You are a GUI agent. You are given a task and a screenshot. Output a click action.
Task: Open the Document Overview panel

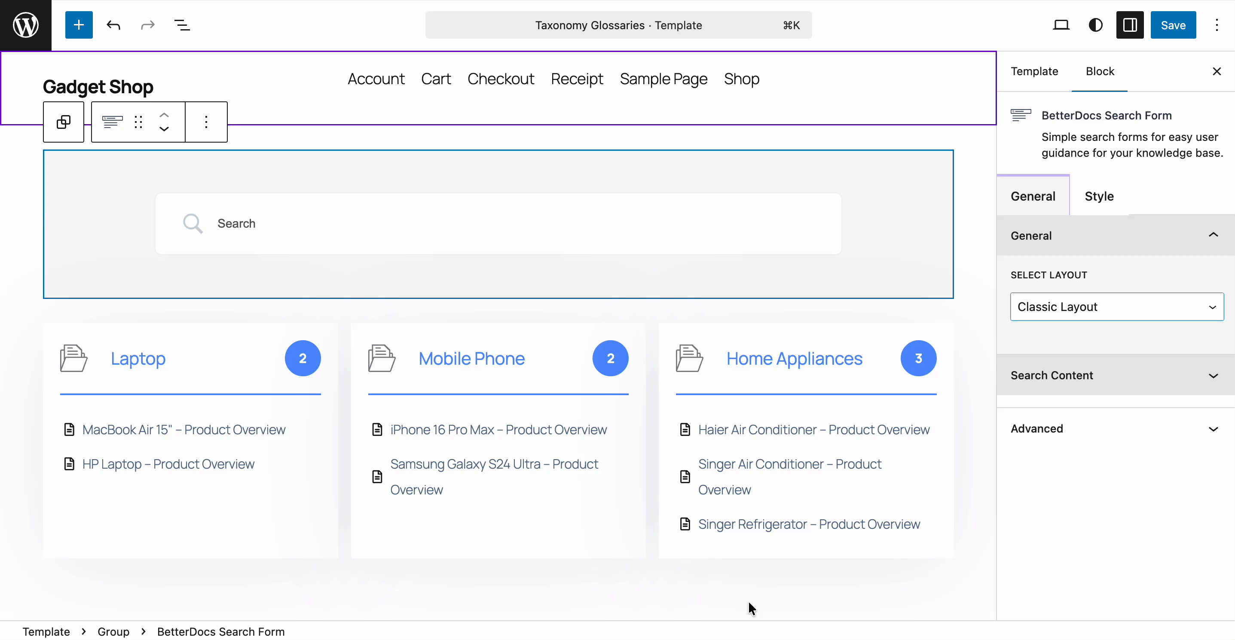pos(182,25)
